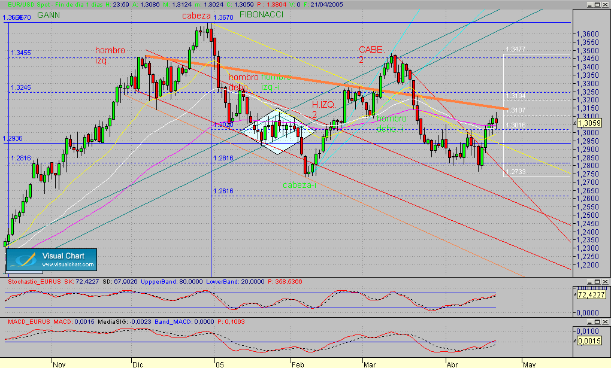Image resolution: width=611 pixels, height=368 pixels.
Task: Click the stochastic value tag 72,4227
Action: (x=591, y=295)
